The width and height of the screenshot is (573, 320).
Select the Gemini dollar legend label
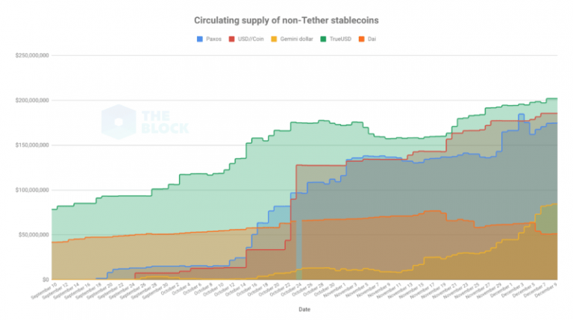coord(296,39)
